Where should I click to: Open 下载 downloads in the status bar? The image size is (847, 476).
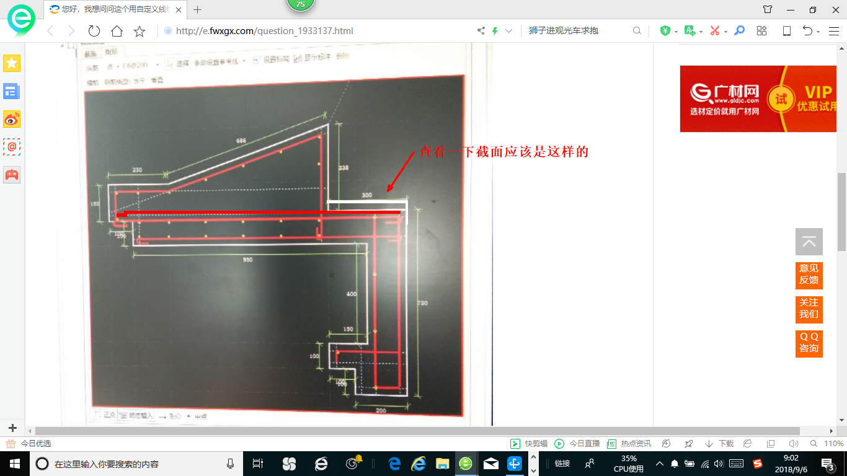(719, 444)
